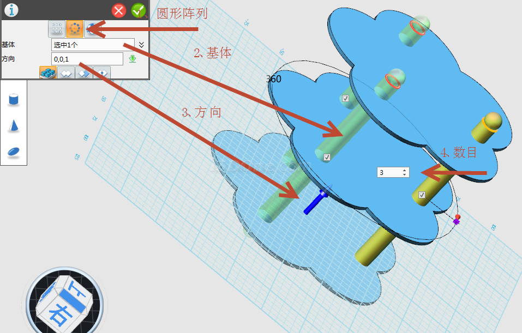
Task: Cancel the operation with red X
Action: [x=119, y=10]
